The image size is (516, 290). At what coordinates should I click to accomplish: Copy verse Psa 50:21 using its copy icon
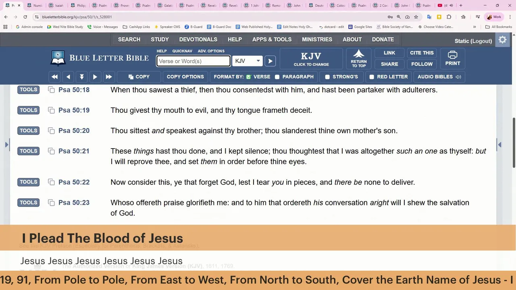point(51,151)
